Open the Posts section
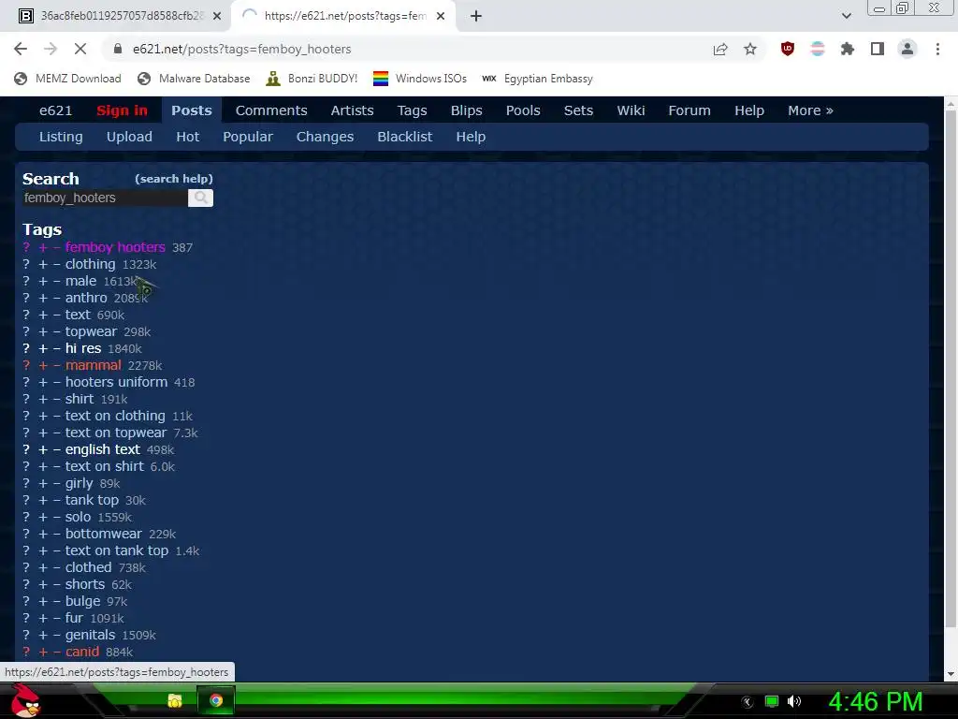This screenshot has width=958, height=719. coord(191,110)
